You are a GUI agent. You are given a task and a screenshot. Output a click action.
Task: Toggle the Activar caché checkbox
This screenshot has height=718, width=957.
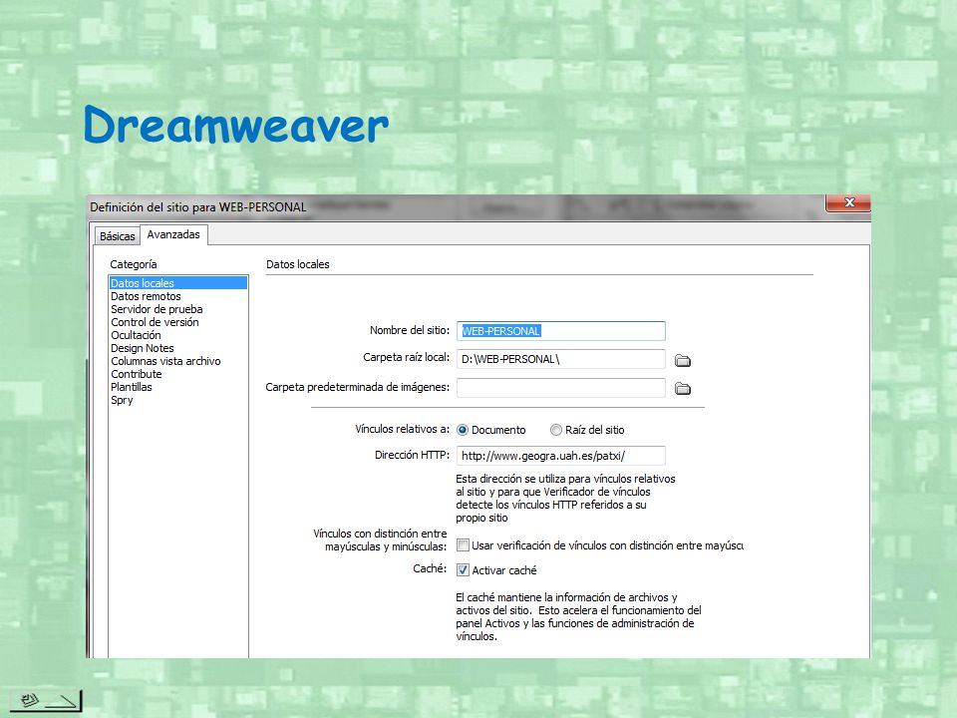click(x=464, y=570)
